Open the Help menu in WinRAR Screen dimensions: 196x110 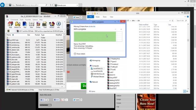pos(41,20)
